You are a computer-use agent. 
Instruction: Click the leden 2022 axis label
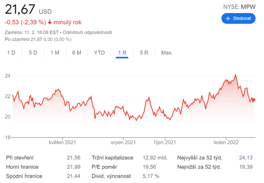coord(226,142)
